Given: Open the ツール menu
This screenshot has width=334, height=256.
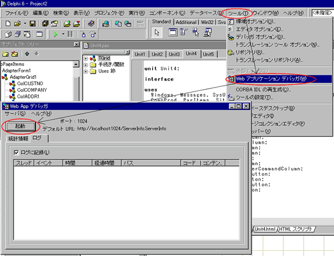Looking at the screenshot, I should (x=238, y=13).
